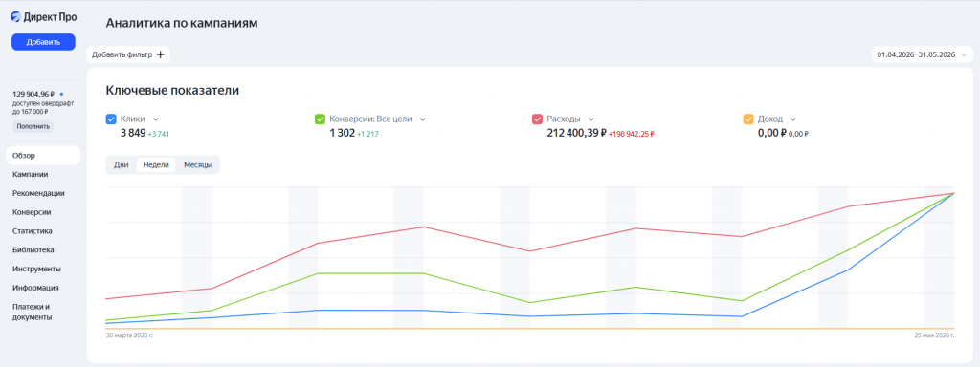Click the change value +198 942,25 ₽
Screen dimensions: 980x367
(x=632, y=134)
